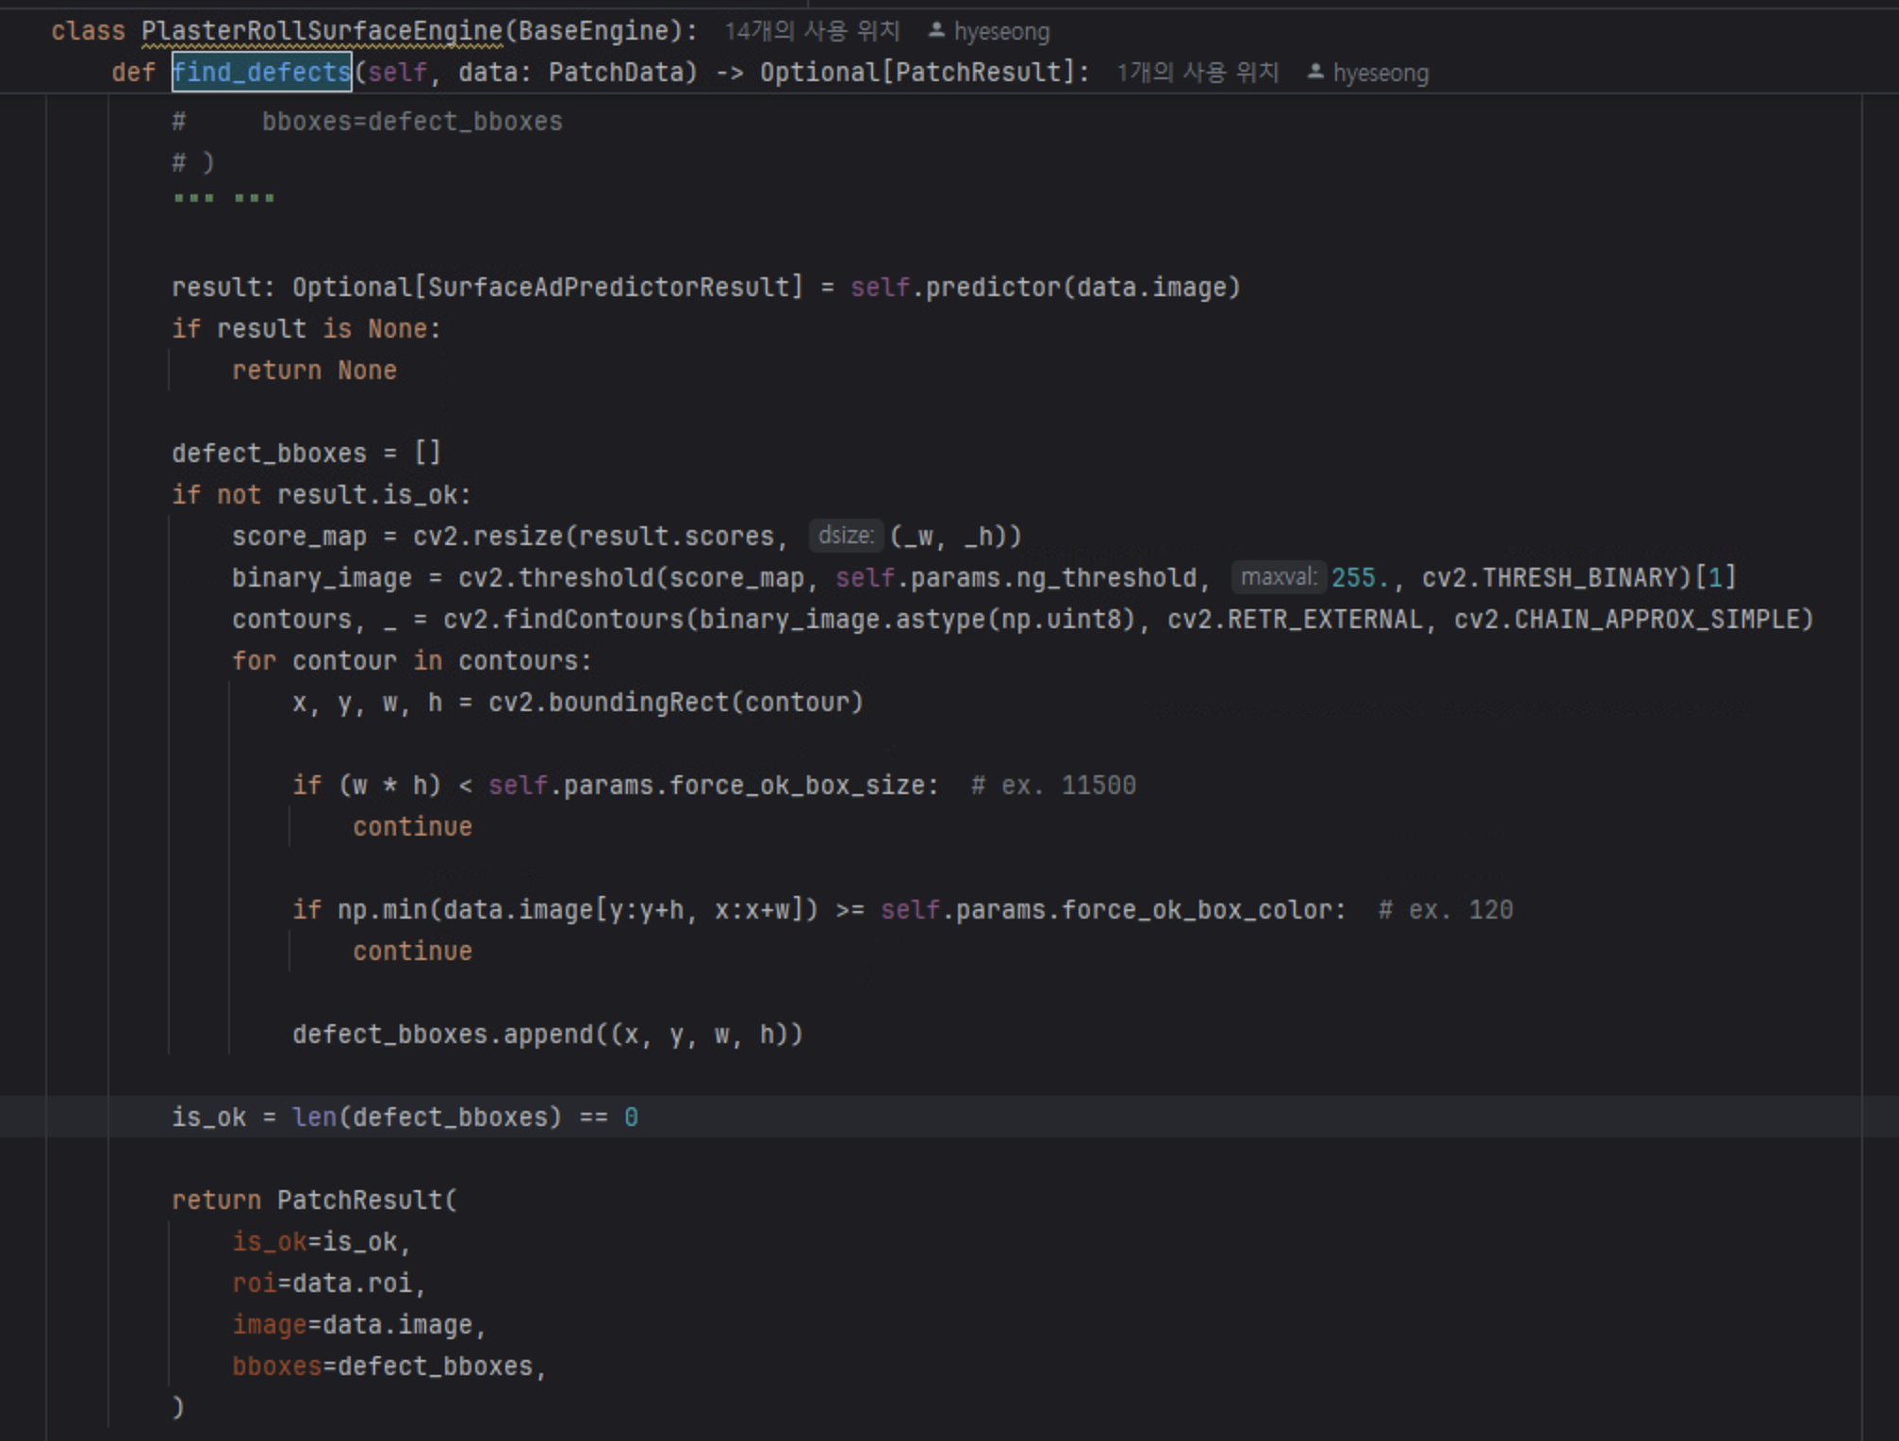The height and width of the screenshot is (1441, 1899).
Task: Click author hyeseong beside class declaration
Action: point(1001,31)
